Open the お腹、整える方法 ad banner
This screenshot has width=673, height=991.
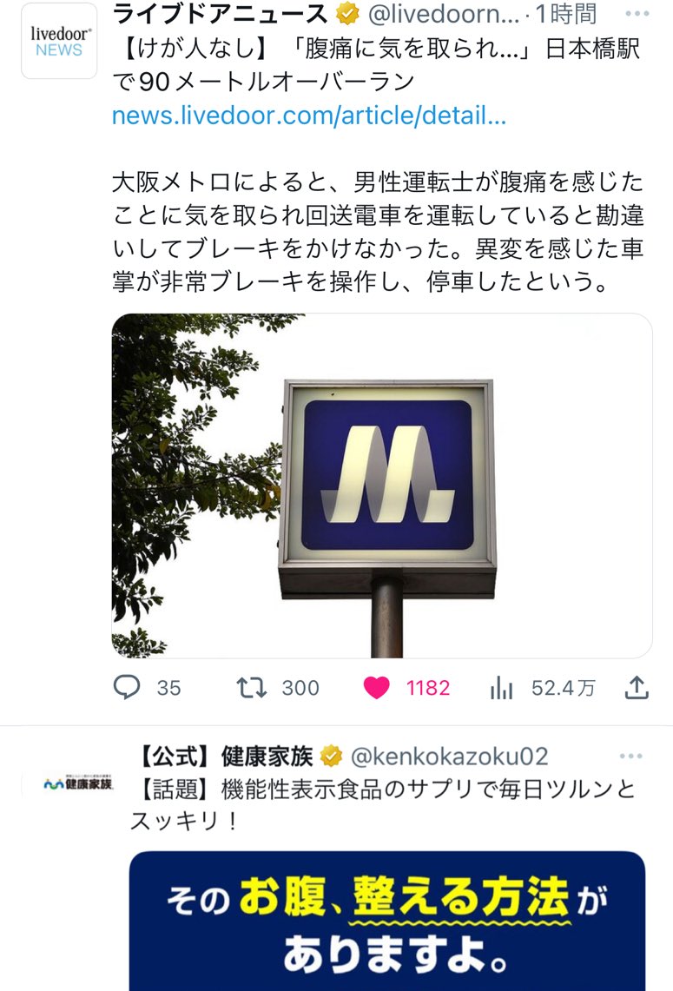[387, 921]
